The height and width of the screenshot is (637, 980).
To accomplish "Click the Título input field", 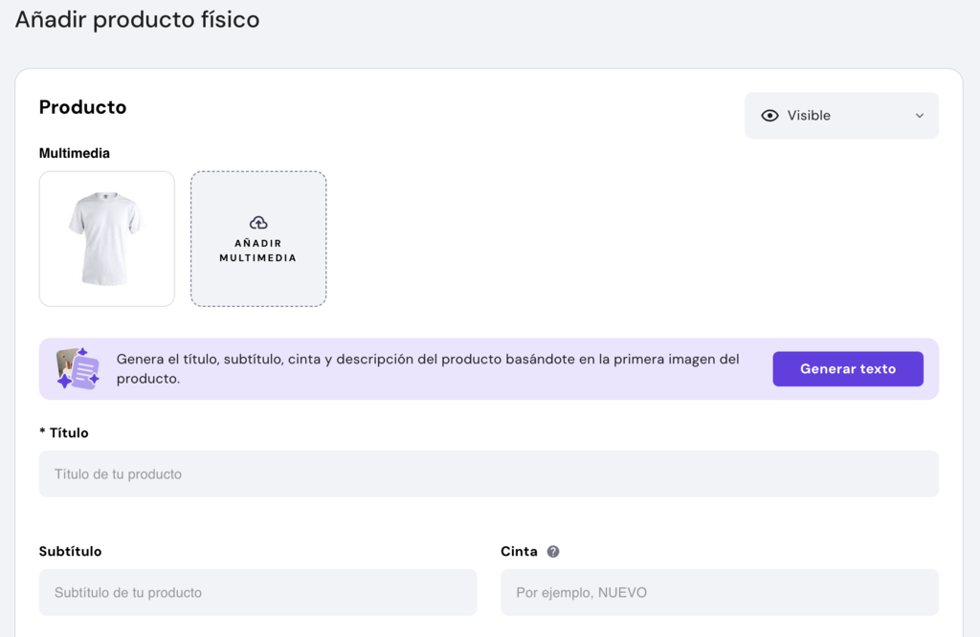I will [488, 473].
